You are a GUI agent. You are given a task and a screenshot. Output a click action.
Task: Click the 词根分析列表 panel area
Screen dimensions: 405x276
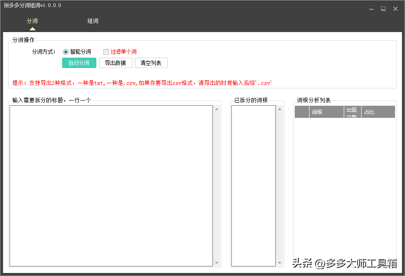344,186
